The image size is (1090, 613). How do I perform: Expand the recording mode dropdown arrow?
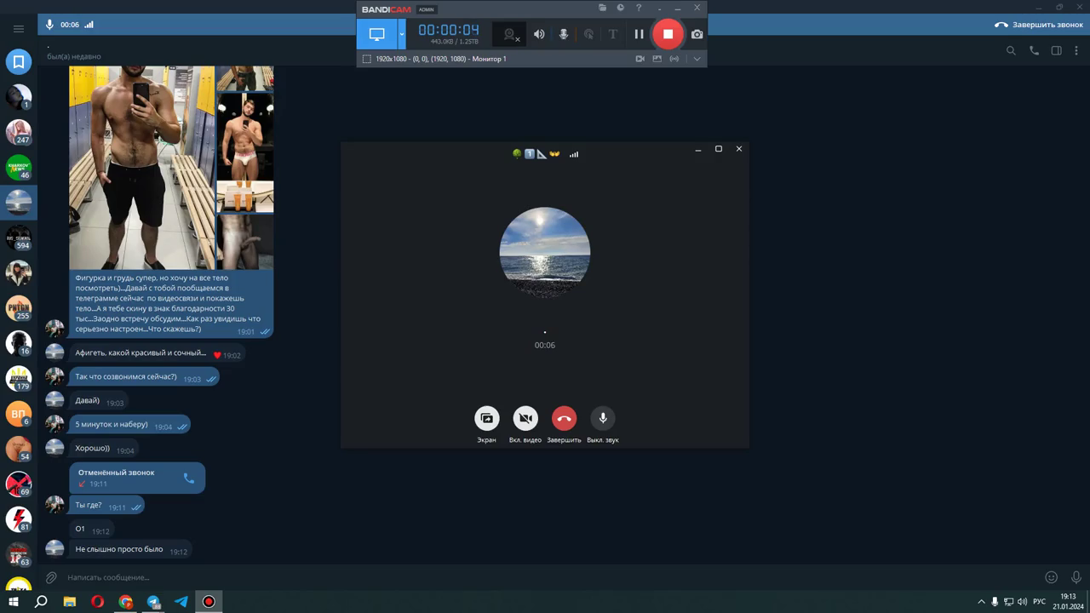[401, 34]
